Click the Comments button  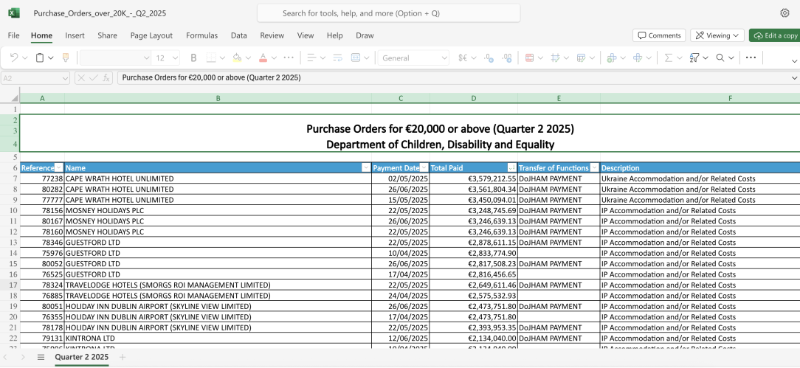tap(658, 35)
